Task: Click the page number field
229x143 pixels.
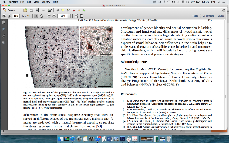Action: tap(16, 16)
